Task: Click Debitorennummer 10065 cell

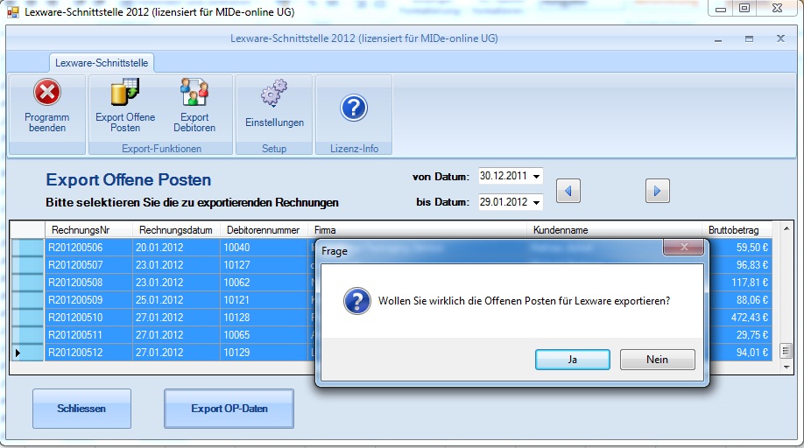Action: [x=264, y=335]
